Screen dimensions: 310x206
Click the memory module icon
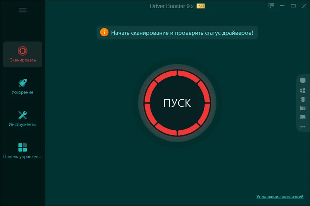pos(303,117)
